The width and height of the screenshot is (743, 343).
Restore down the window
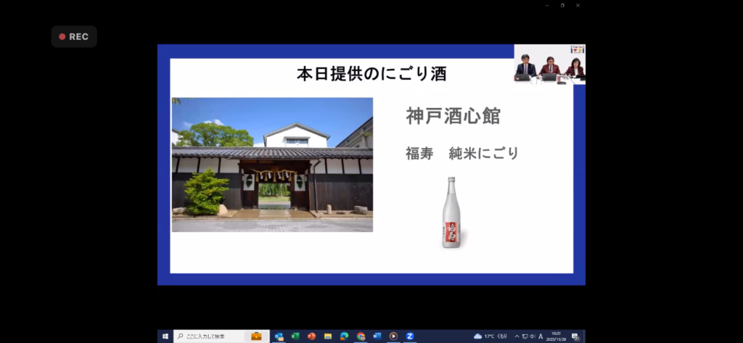tap(562, 5)
